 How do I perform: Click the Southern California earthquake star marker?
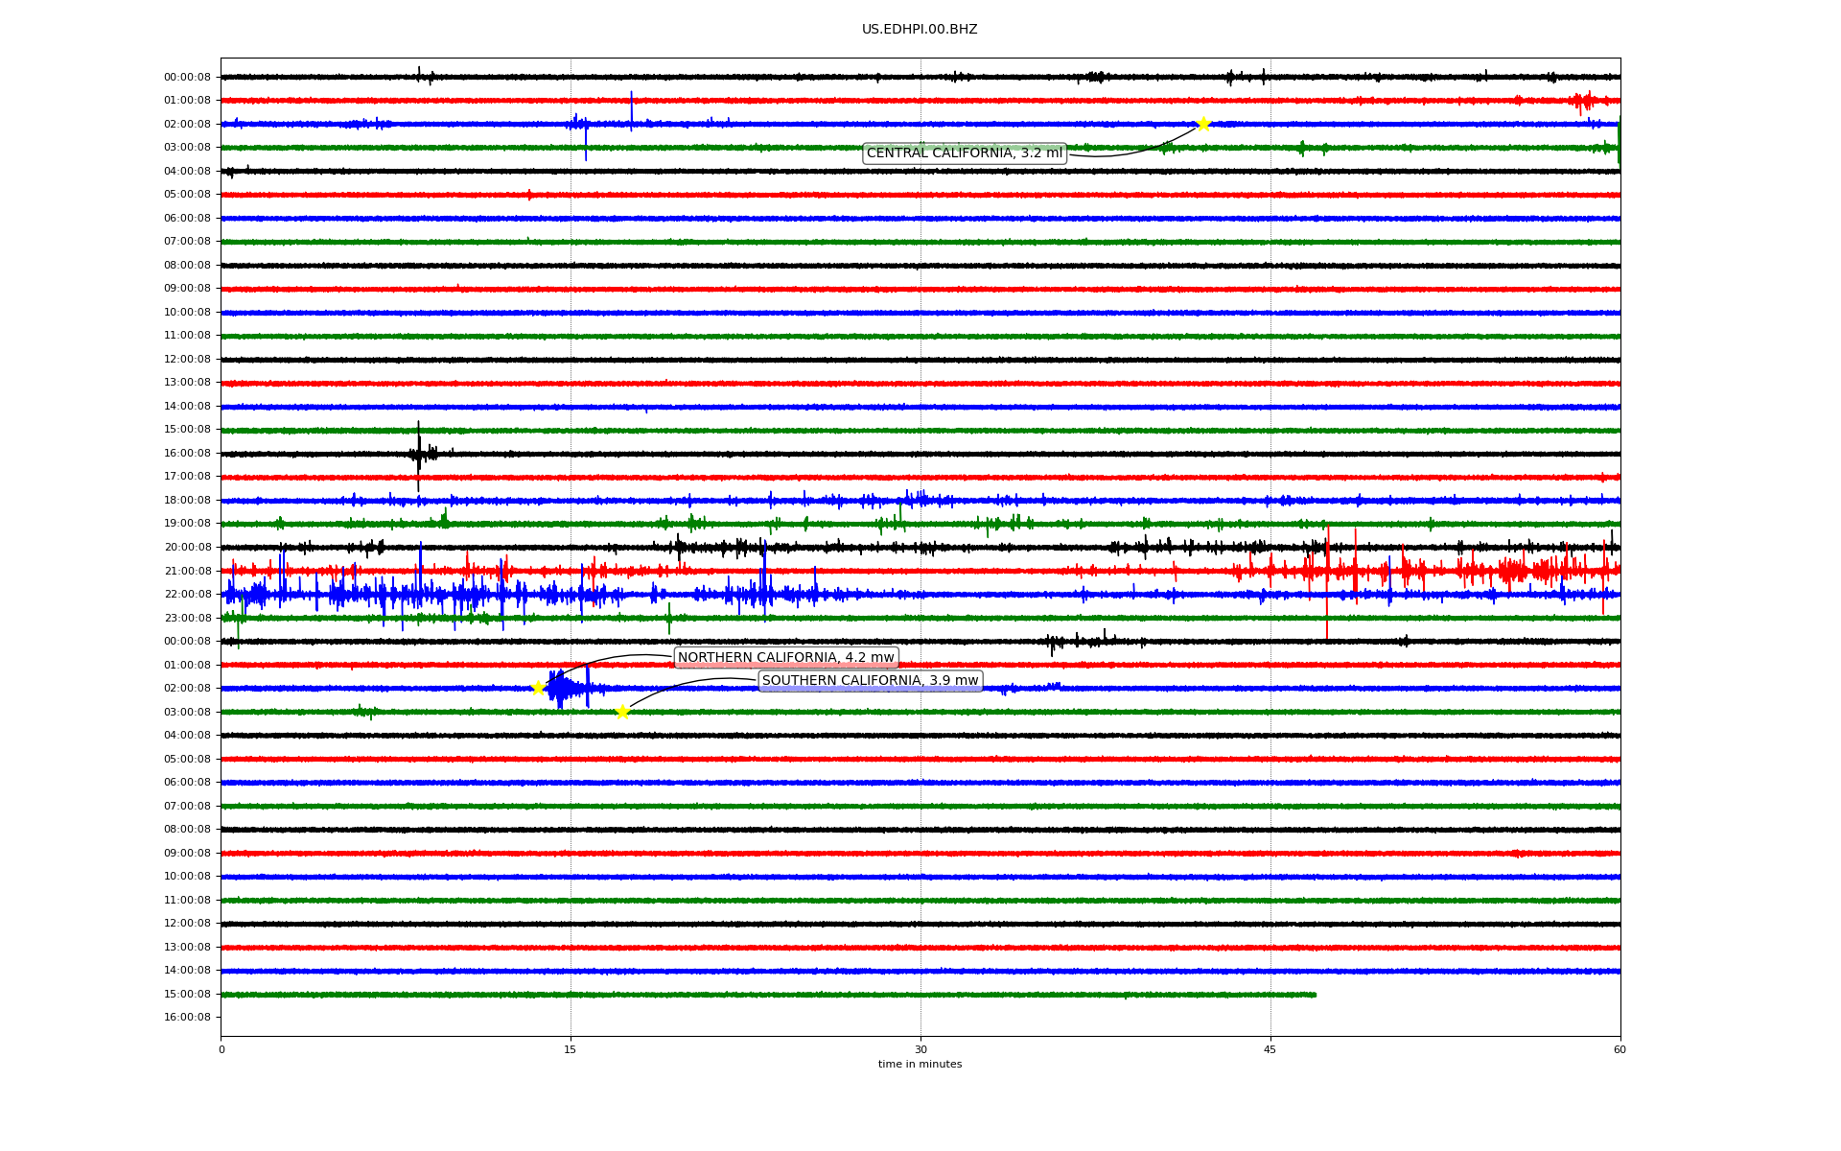pyautogui.click(x=622, y=712)
